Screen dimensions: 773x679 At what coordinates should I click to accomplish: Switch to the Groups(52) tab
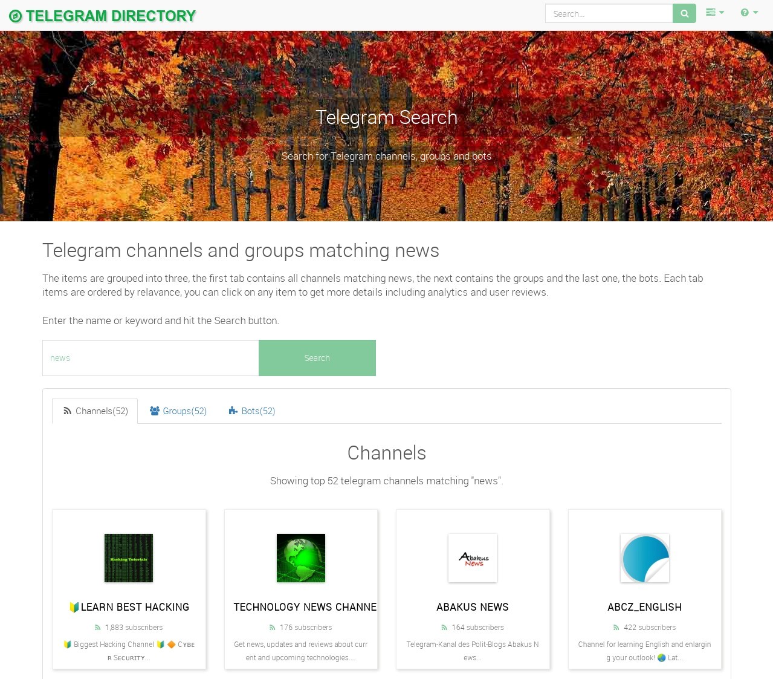(x=178, y=411)
